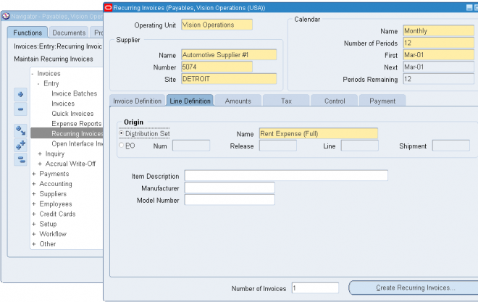This screenshot has width=478, height=302.
Task: Select the PO origin radio button
Action: pos(122,146)
